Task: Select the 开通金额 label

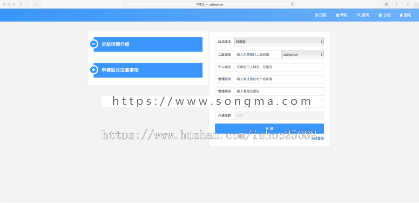Action: (x=224, y=116)
